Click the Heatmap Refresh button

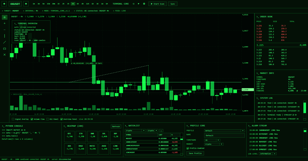tap(116, 127)
